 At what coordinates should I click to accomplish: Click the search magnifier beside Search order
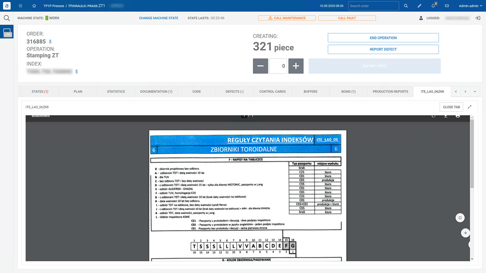click(406, 6)
